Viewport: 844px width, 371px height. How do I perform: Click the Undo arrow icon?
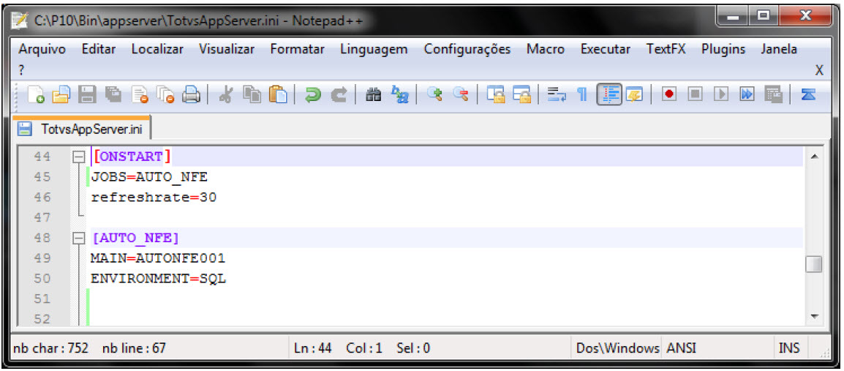pos(313,94)
